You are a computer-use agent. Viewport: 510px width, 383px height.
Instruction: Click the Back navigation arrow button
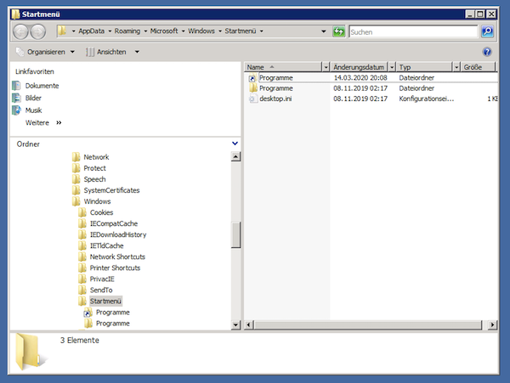pos(22,32)
